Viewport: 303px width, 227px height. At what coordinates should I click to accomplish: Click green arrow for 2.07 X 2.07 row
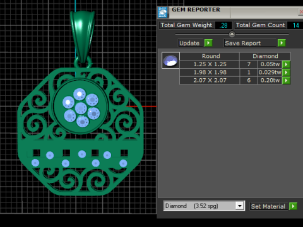click(x=286, y=80)
